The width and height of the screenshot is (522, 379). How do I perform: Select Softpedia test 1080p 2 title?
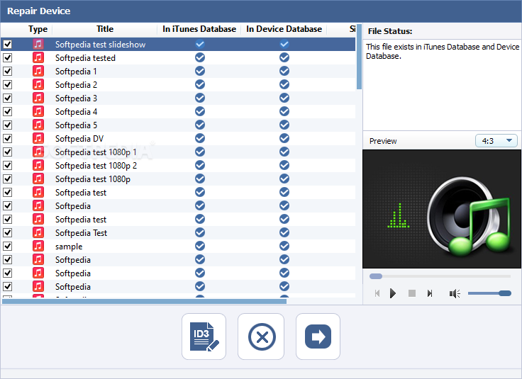[x=96, y=166]
